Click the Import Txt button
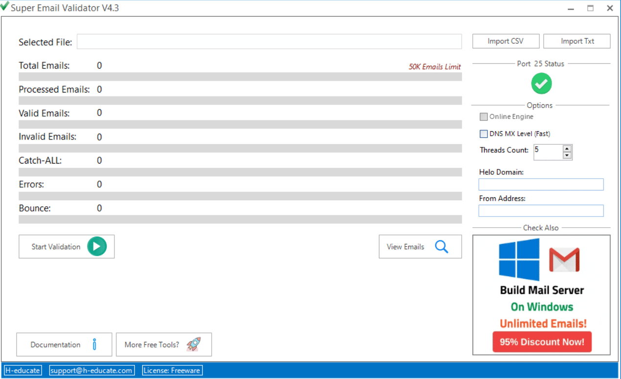The image size is (621, 379). pyautogui.click(x=577, y=41)
